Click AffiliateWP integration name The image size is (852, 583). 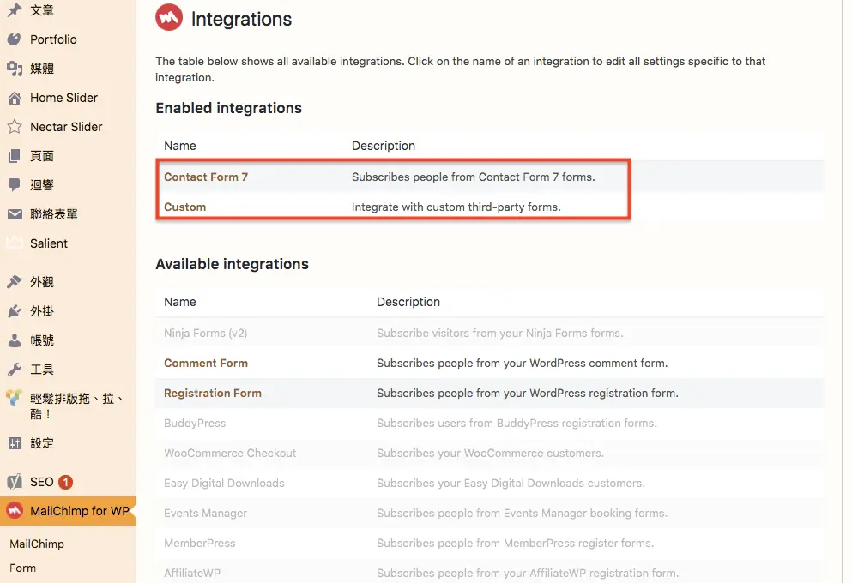click(x=192, y=574)
